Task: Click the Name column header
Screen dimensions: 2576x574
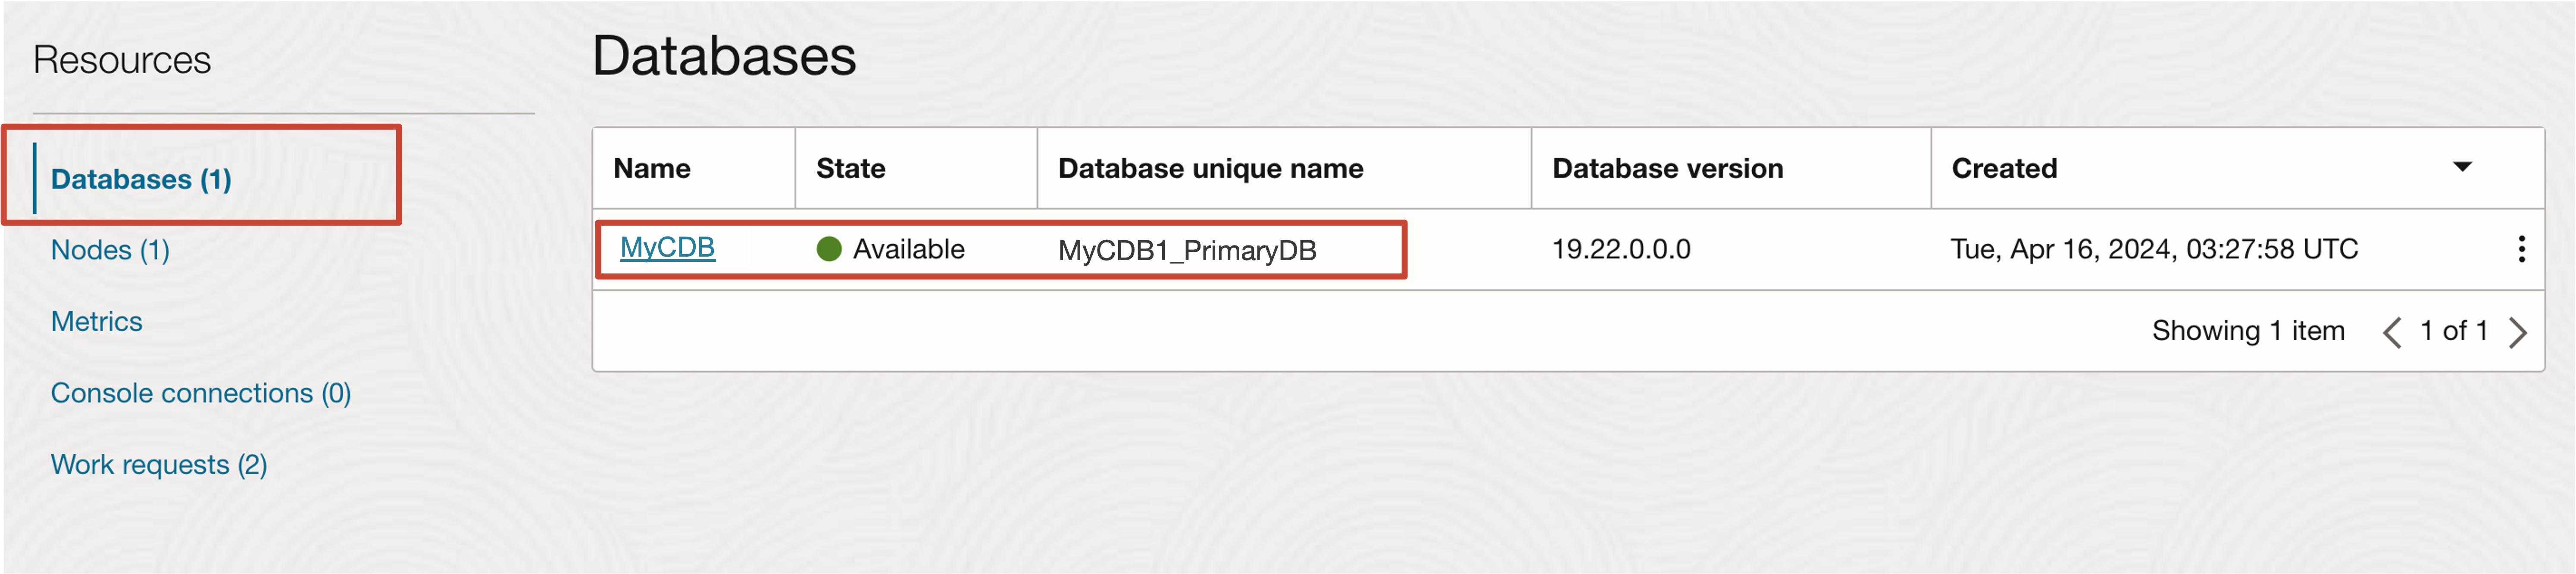Action: (x=652, y=168)
